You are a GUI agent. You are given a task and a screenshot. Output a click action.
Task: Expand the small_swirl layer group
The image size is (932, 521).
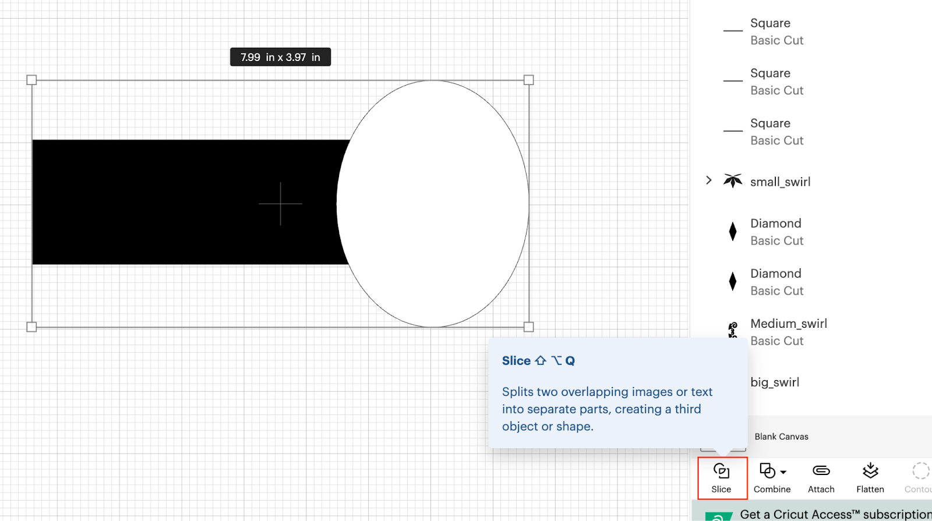click(x=709, y=180)
